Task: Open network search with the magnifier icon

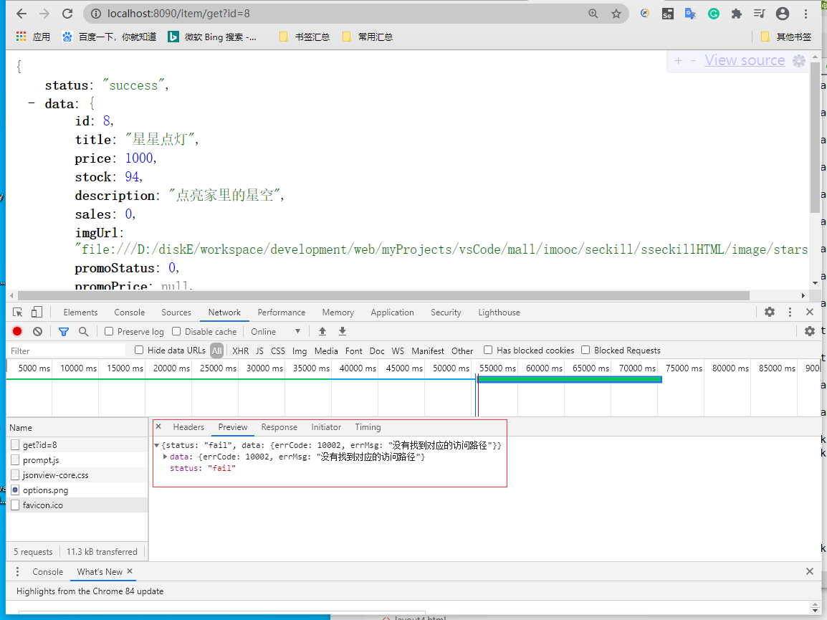Action: pyautogui.click(x=83, y=331)
